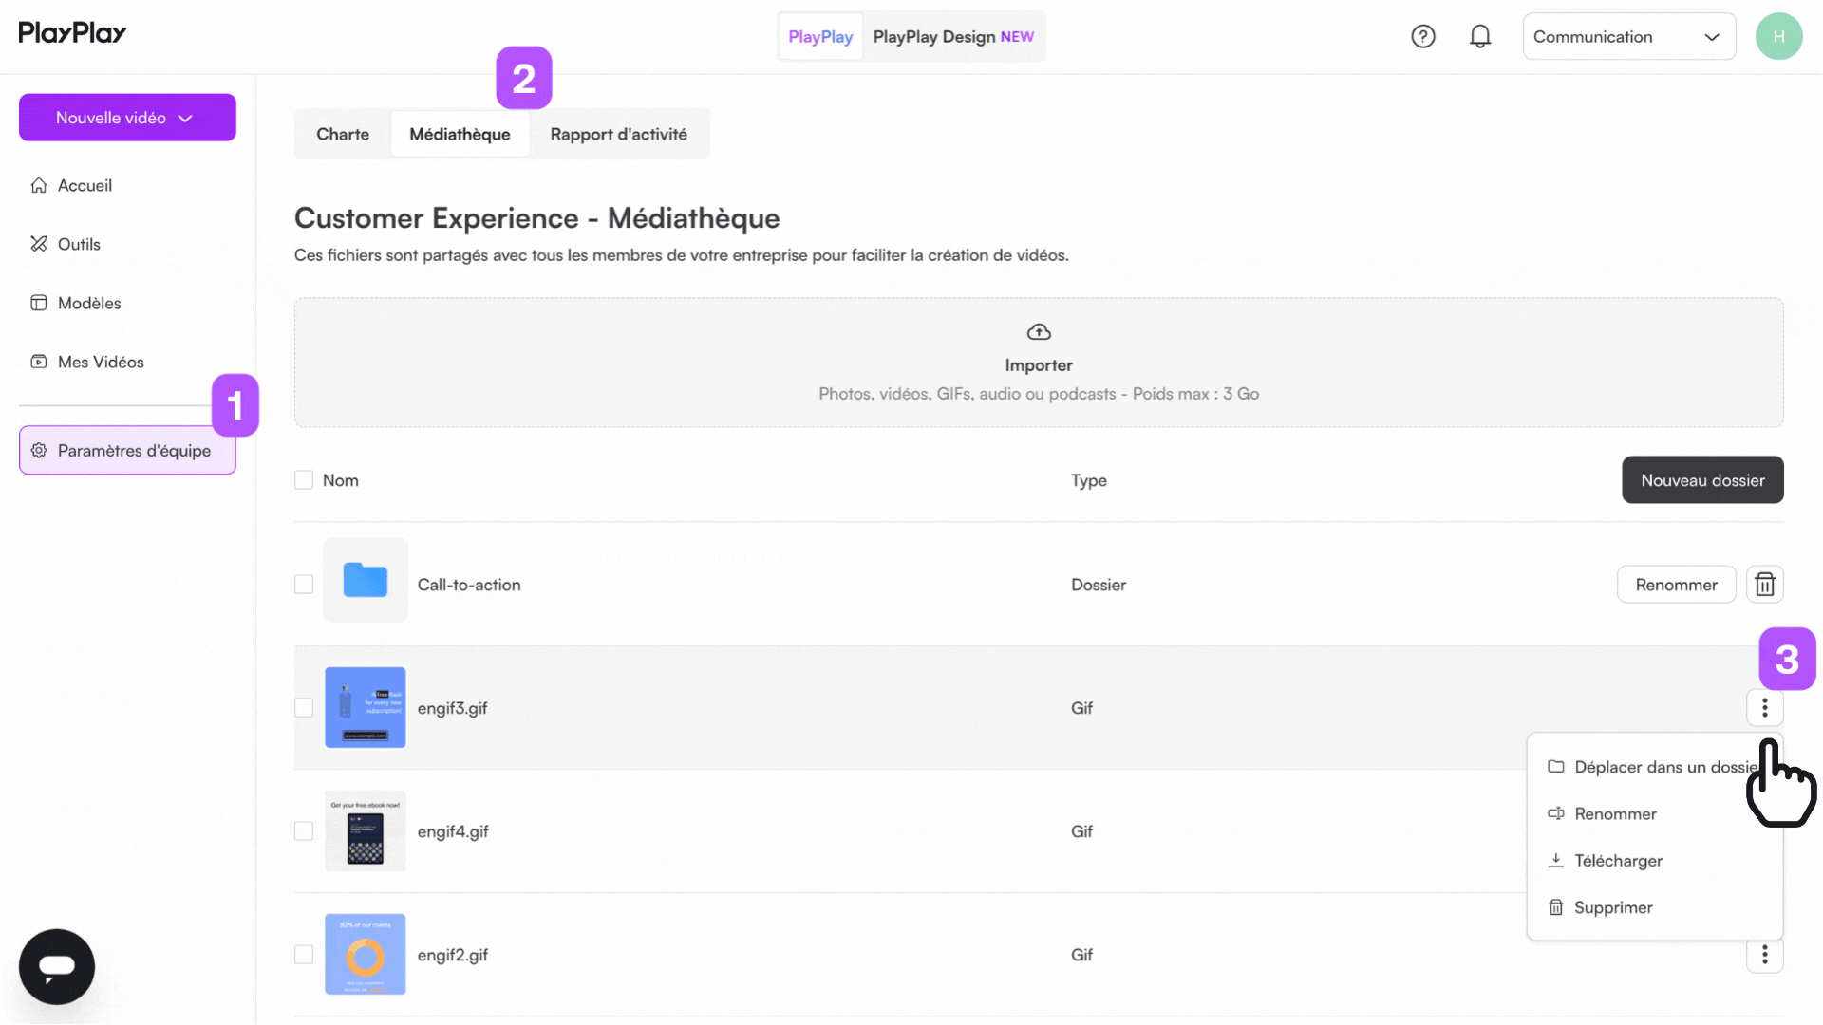Open Paramètres d'équipe in the sidebar
Screen dimensions: 1823x1025
127,451
